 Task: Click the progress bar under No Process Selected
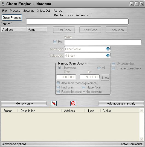click(77, 22)
